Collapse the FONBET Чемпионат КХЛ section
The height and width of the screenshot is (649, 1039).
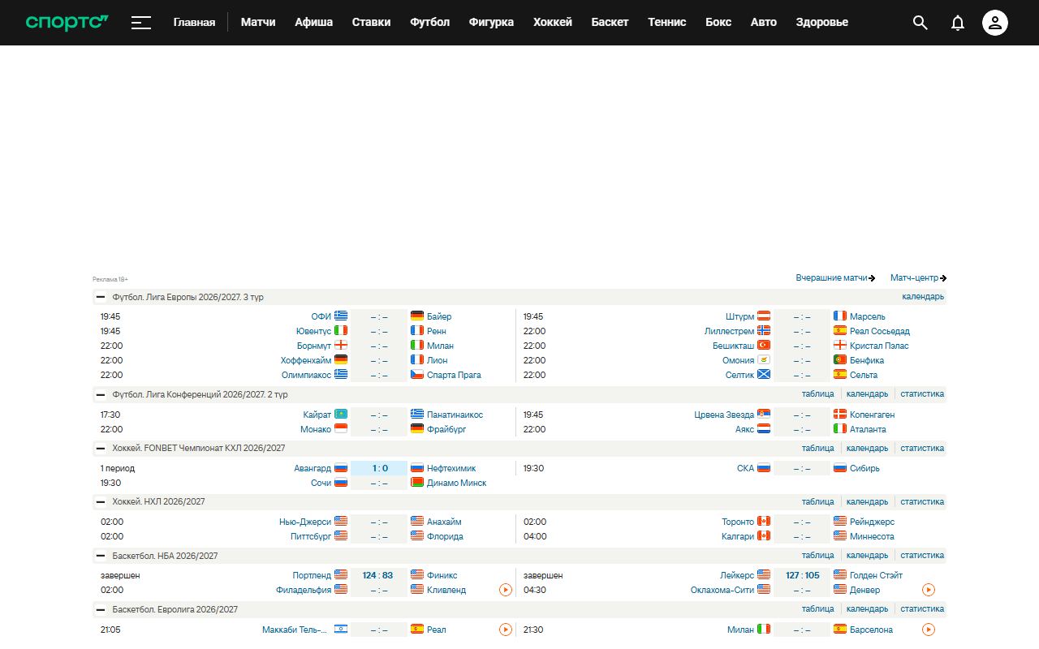tap(101, 449)
